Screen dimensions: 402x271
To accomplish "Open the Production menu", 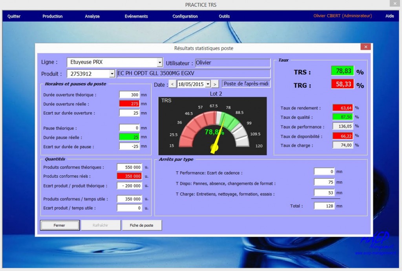I will (x=53, y=16).
